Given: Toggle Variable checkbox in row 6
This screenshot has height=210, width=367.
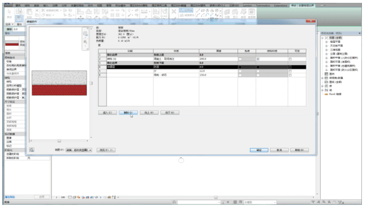Looking at the screenshot, I should [290, 75].
